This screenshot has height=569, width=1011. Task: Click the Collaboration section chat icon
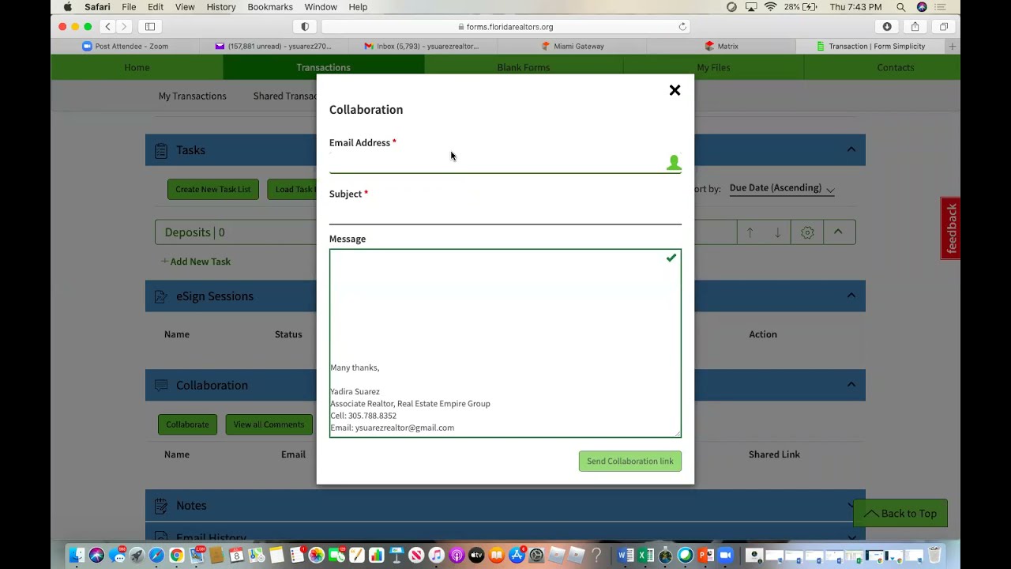pyautogui.click(x=161, y=385)
